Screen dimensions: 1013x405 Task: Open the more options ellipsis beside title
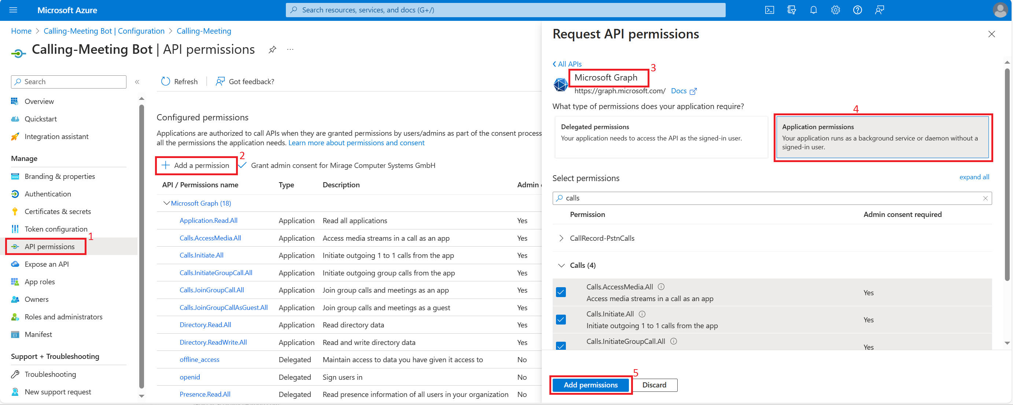(290, 49)
